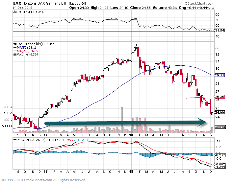Click the blue -0.217 value in MACD legend
This screenshot has width=235, height=183.
pyautogui.click(x=82, y=140)
